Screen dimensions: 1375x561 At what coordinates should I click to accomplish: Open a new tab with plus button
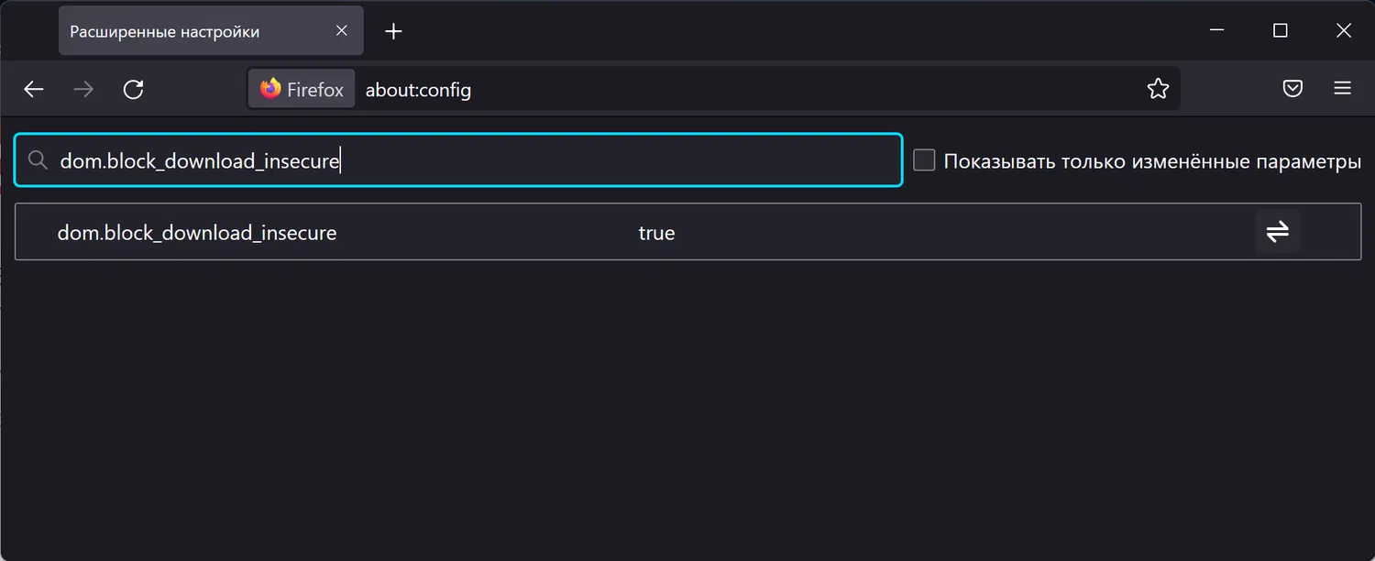tap(393, 31)
